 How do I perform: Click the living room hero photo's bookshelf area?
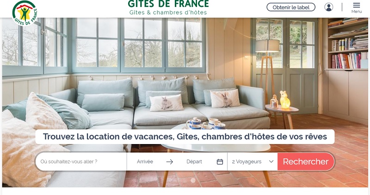(348, 44)
